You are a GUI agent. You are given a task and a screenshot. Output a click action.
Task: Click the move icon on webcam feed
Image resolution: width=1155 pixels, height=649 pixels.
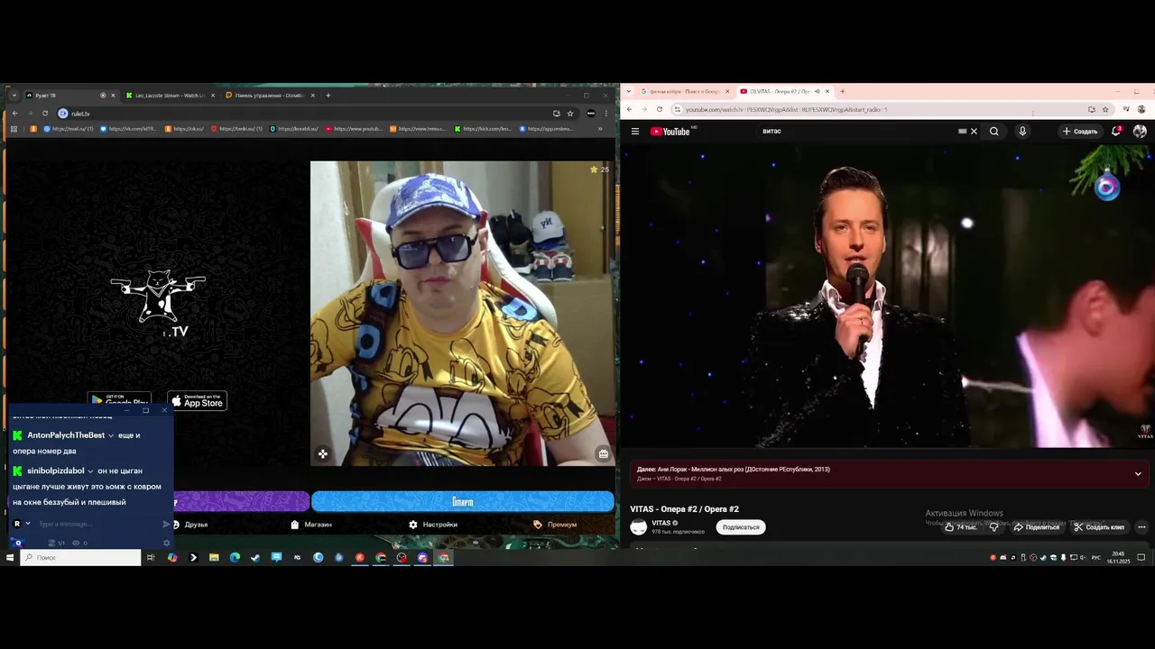[x=323, y=454]
